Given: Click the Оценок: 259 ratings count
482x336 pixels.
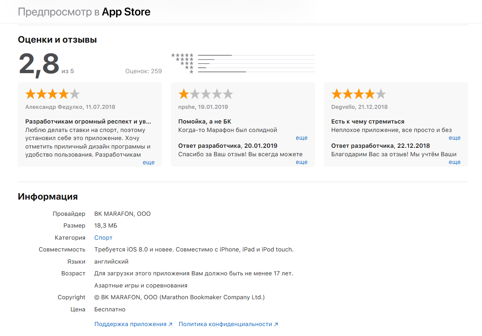Looking at the screenshot, I should click(x=143, y=71).
